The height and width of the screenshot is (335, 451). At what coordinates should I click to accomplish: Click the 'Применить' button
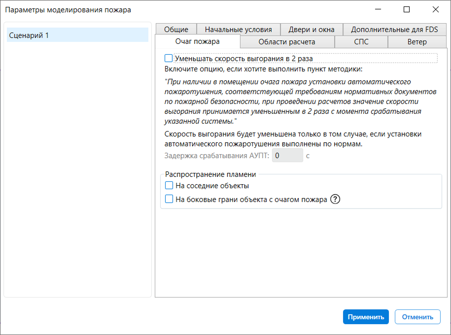coord(366,317)
